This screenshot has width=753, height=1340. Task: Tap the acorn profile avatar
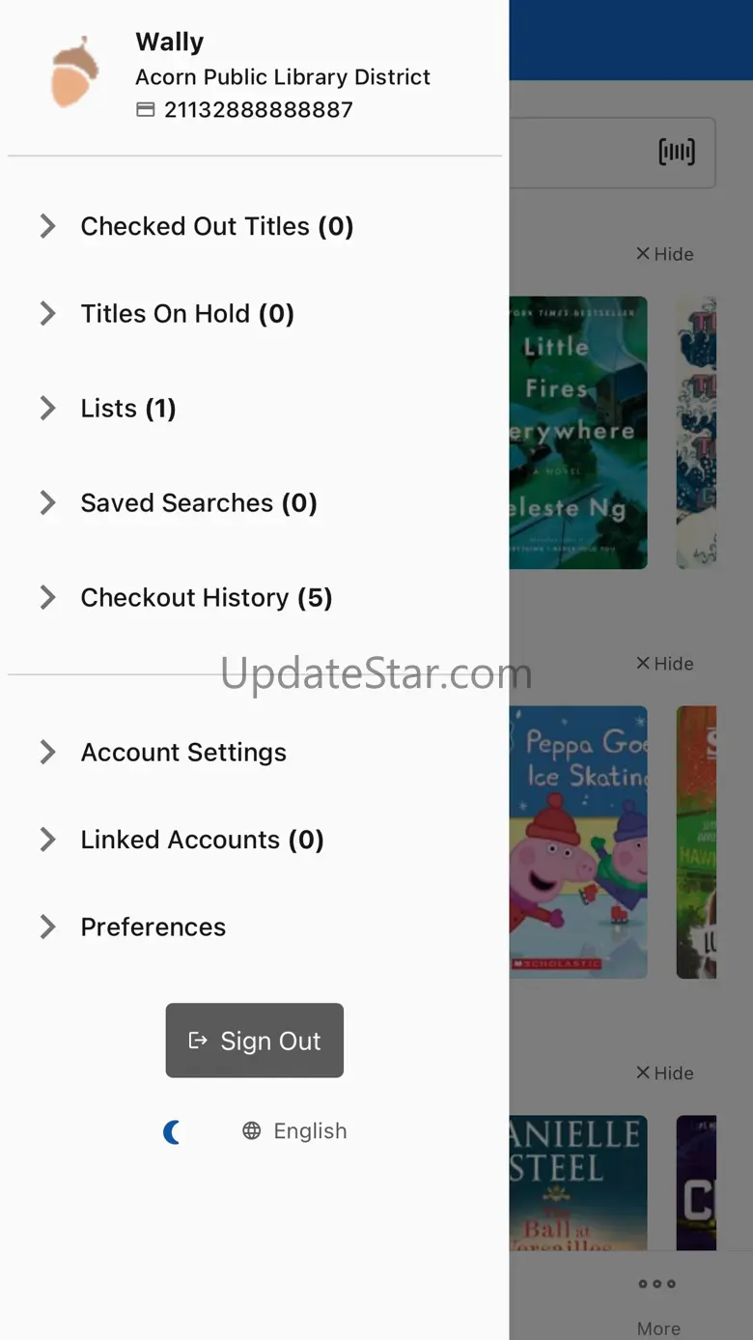pyautogui.click(x=74, y=71)
